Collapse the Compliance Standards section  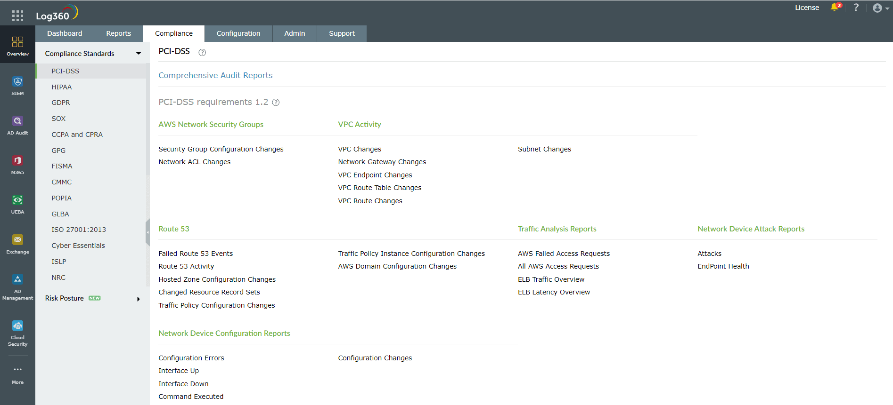pos(139,54)
